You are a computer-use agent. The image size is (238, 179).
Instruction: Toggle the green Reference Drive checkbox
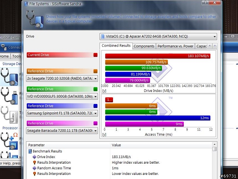click(x=95, y=89)
